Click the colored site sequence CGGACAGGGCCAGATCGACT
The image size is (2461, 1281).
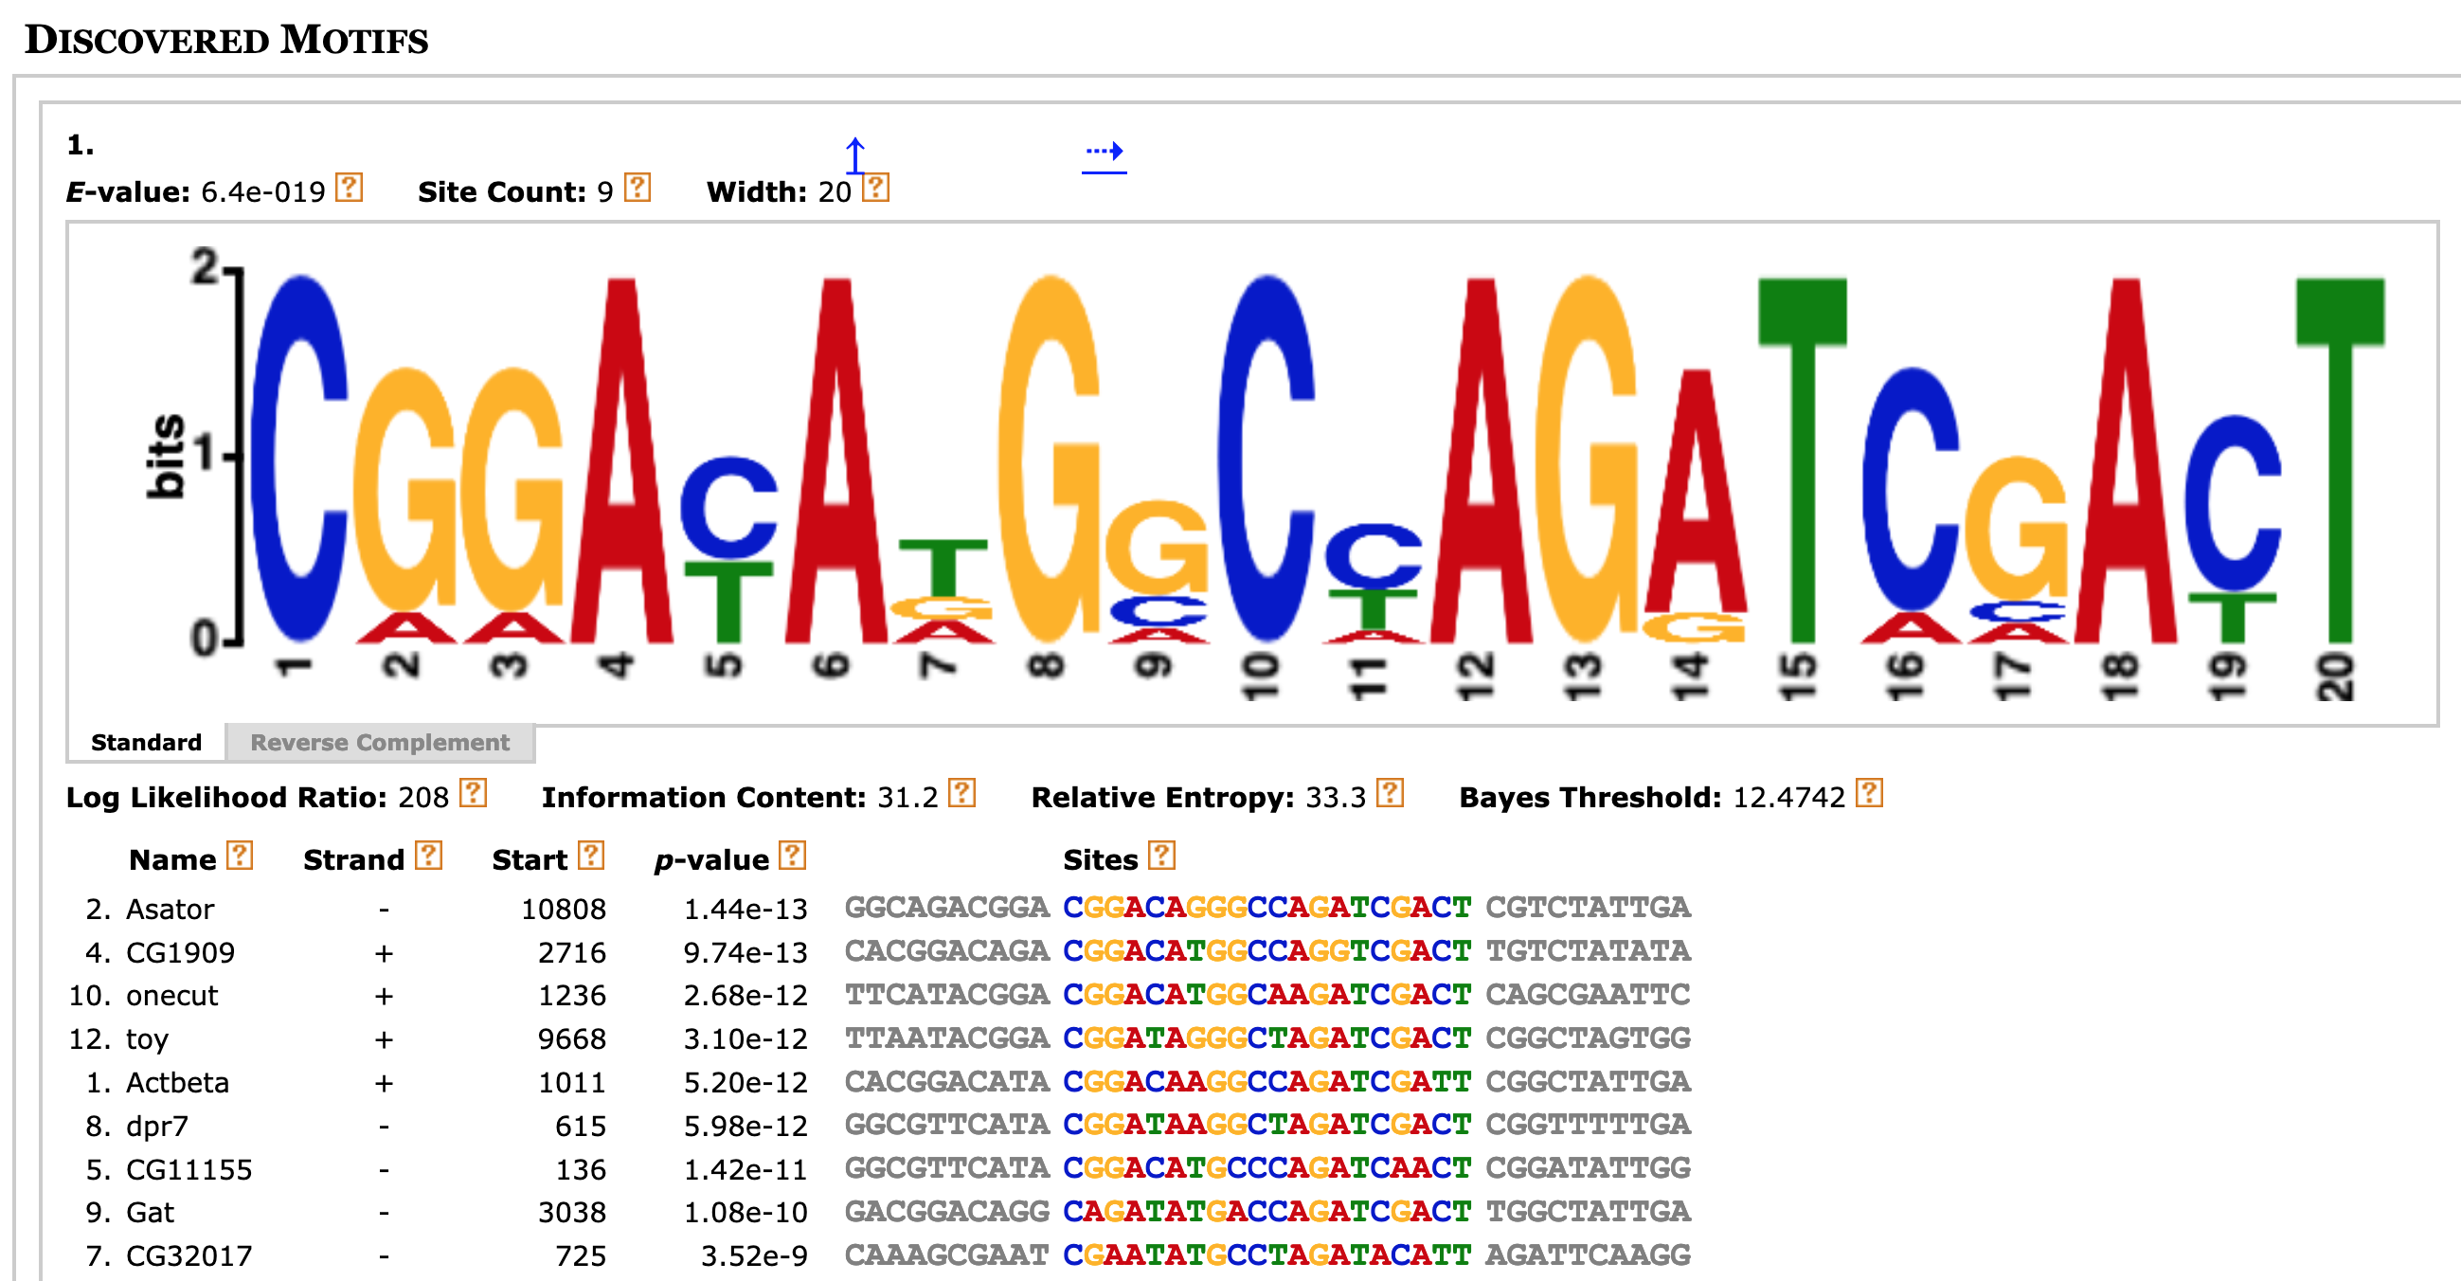tap(1267, 908)
